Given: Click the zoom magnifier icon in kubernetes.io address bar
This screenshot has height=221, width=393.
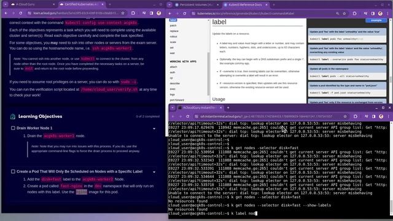Looking at the screenshot, I should pos(338,14).
